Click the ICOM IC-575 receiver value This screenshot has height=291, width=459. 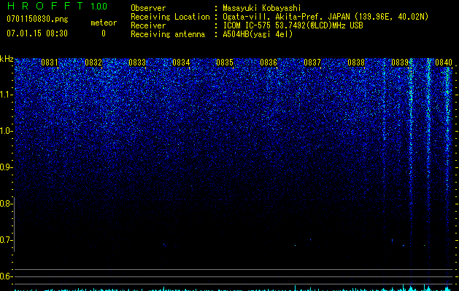coord(293,25)
